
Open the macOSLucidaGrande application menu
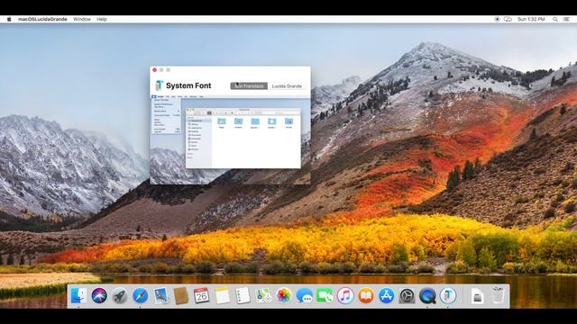pos(42,19)
